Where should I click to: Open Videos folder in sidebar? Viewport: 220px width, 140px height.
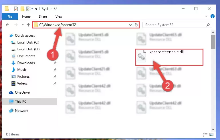[22, 83]
